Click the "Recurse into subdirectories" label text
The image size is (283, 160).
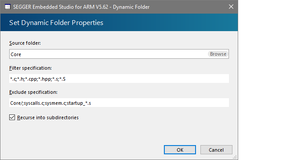pyautogui.click(x=48, y=117)
